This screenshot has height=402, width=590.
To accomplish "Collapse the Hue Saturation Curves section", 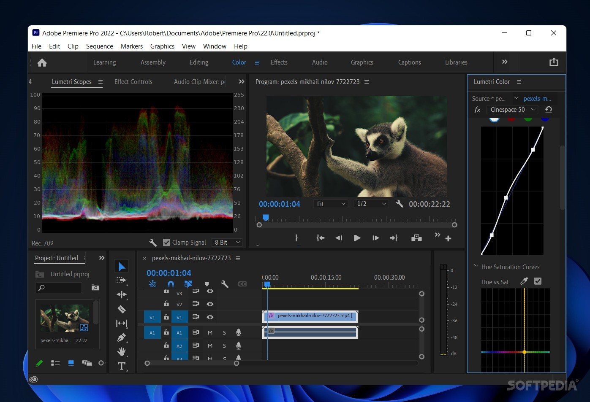I will [476, 266].
